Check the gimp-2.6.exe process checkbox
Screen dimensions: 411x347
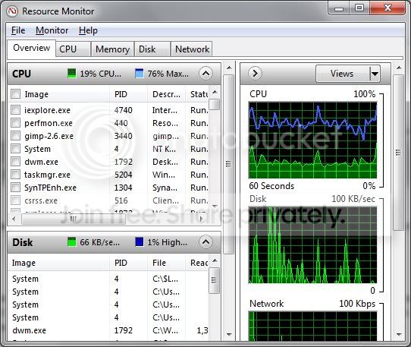tap(15, 136)
